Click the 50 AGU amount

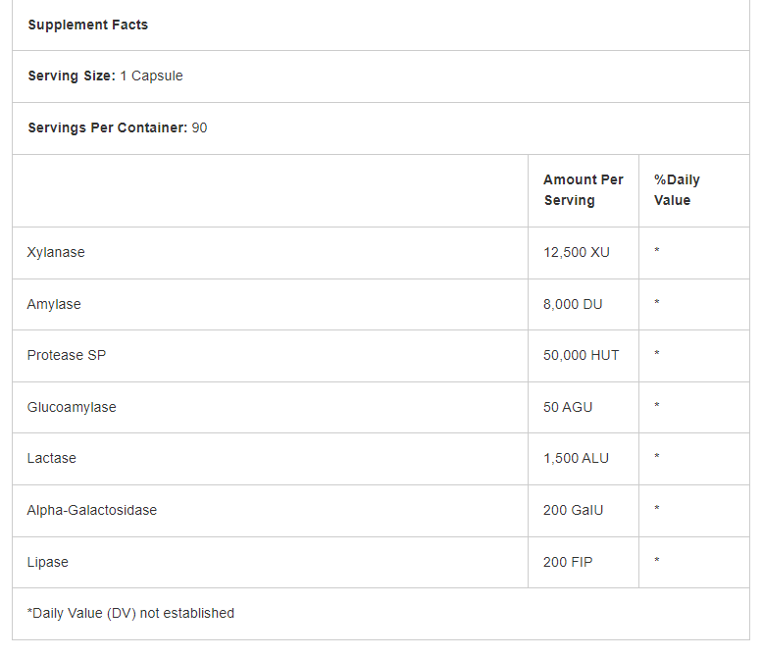(568, 407)
